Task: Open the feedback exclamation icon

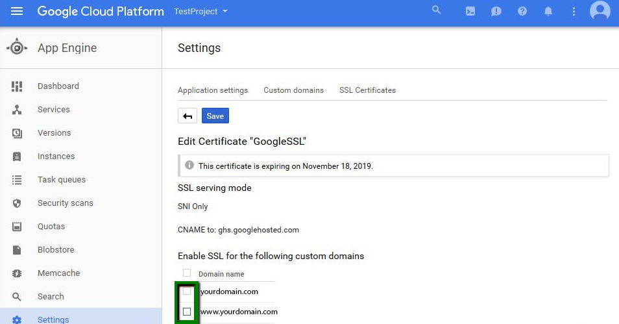Action: click(x=496, y=12)
